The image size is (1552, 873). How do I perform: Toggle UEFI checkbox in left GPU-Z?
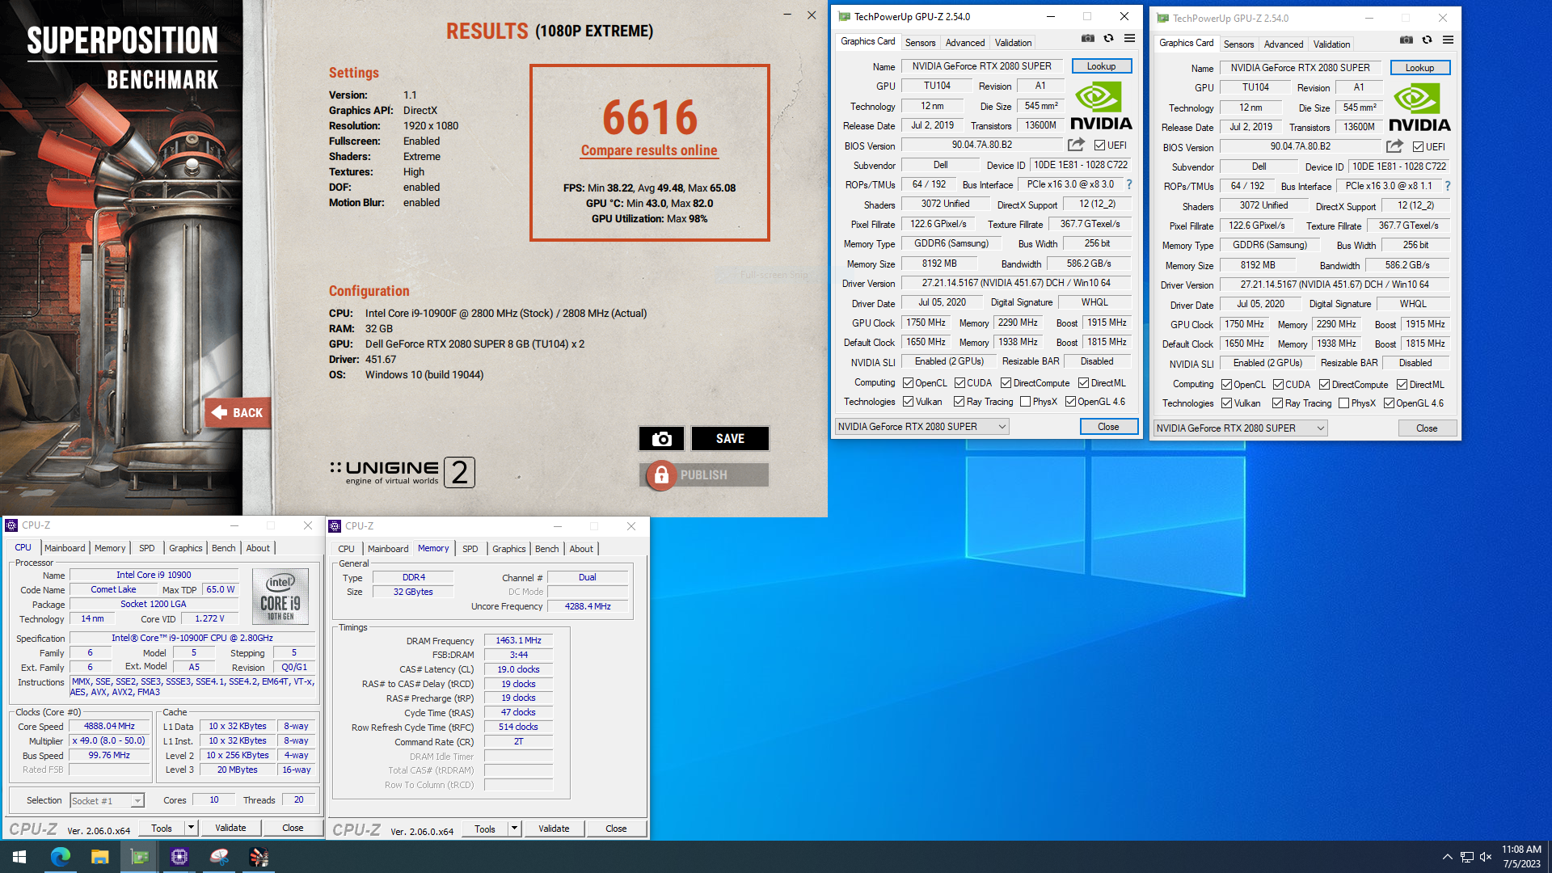(1099, 145)
